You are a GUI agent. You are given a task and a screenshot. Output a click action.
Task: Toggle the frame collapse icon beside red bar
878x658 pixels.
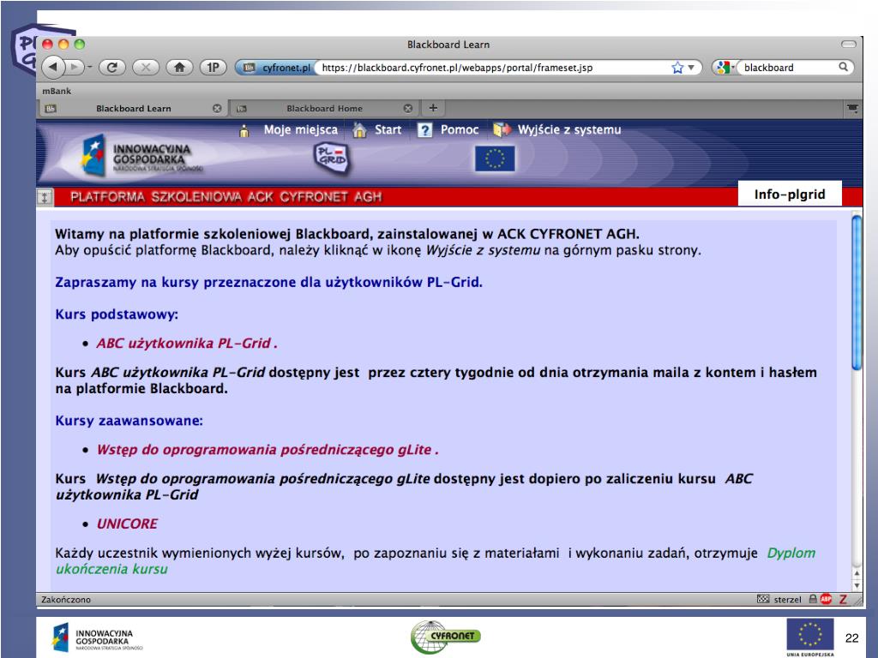pyautogui.click(x=45, y=197)
